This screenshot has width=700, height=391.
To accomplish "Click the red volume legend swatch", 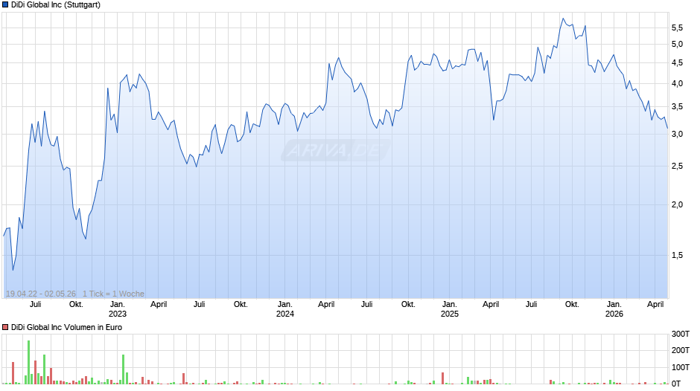I will point(5,327).
